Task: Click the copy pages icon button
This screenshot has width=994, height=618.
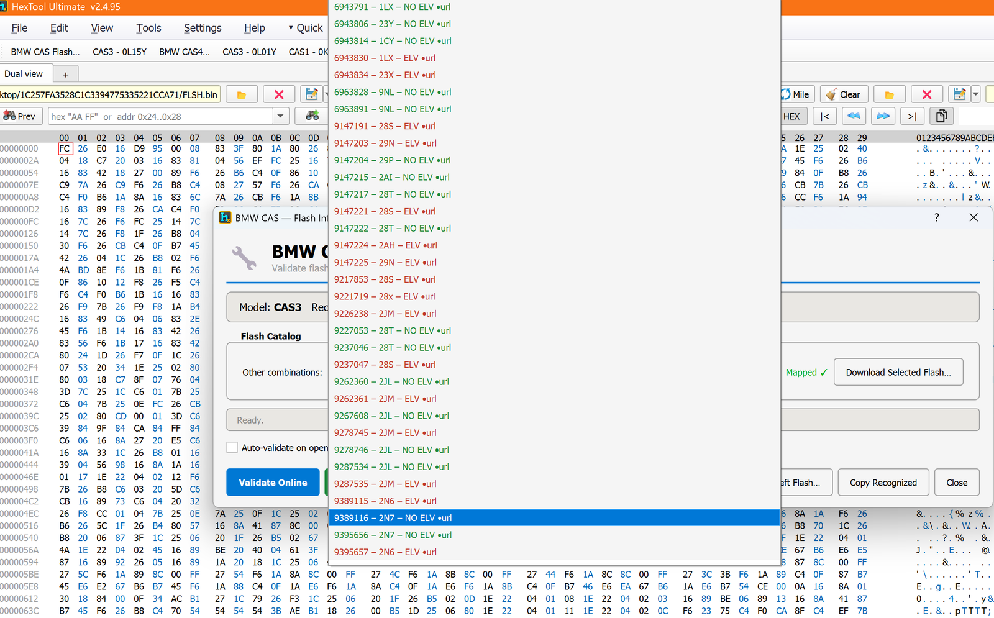Action: [x=942, y=116]
